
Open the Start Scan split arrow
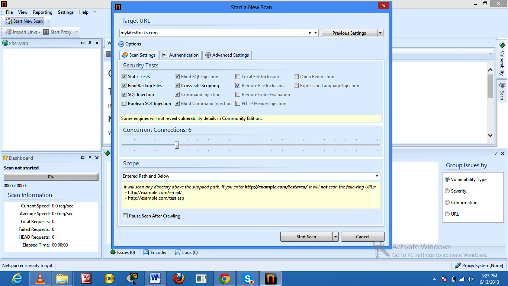(335, 237)
